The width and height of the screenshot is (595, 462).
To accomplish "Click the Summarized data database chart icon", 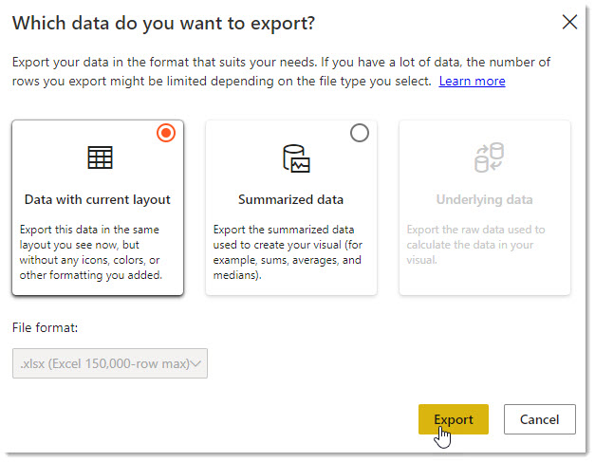I will 296,158.
